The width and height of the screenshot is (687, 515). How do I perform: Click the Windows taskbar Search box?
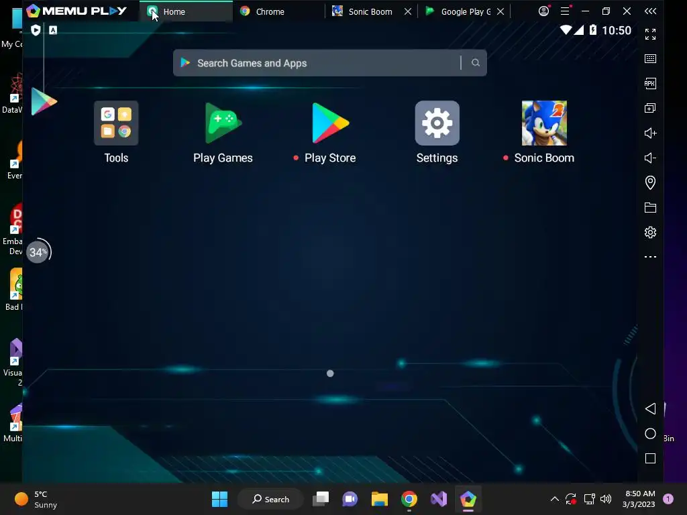tap(270, 499)
